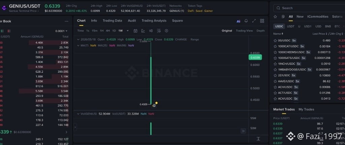Select the sell-orders-only order book view
Image resolution: width=345 pixels, height=145 pixels.
click(x=9, y=31)
